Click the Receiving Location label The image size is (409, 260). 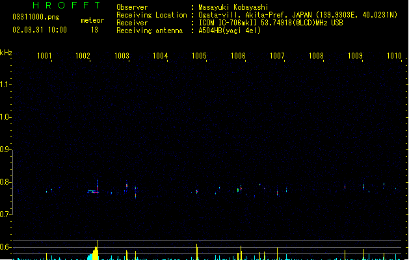[x=152, y=15]
